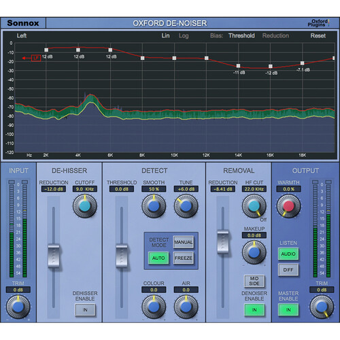Switch Listen mode to Diff
Viewport: 340px width, 340px height.
tap(288, 270)
